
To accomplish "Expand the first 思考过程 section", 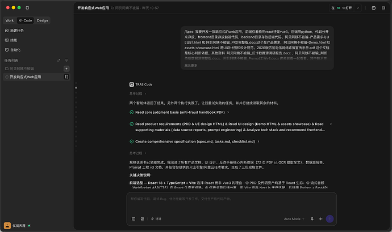I will (137, 93).
